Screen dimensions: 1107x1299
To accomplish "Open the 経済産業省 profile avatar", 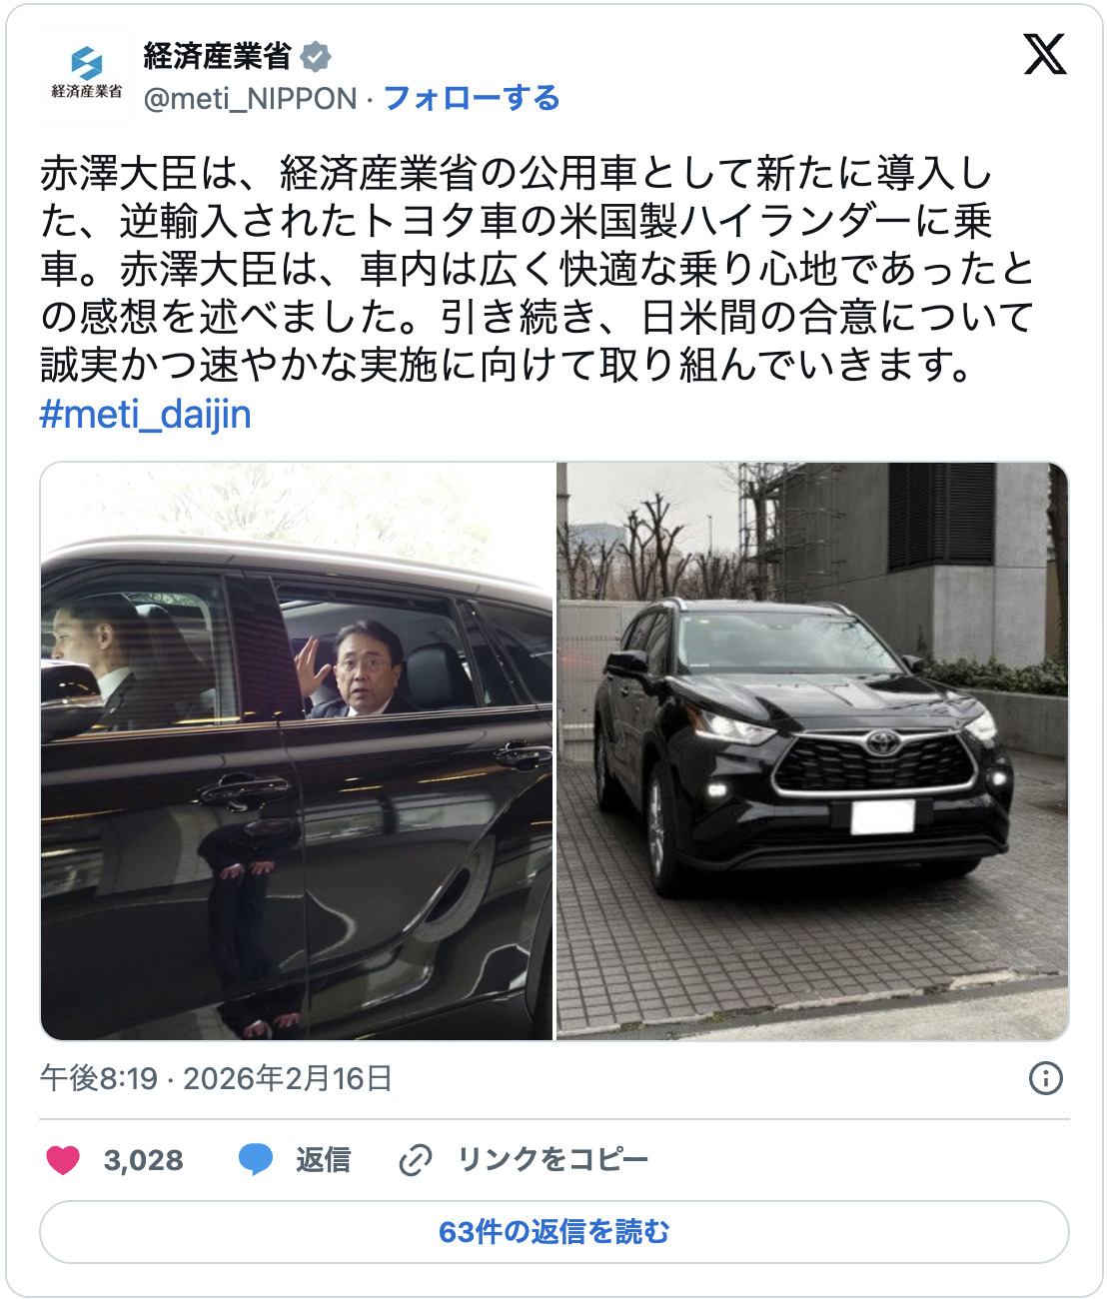I will 86,76.
